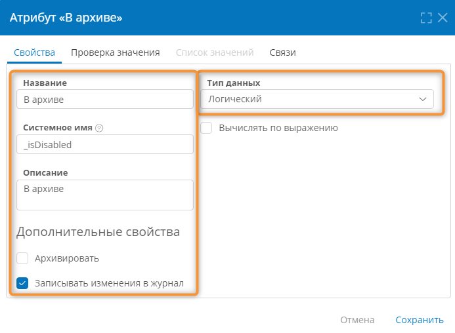Click the Системное имя field with _isDisabled

click(x=105, y=144)
